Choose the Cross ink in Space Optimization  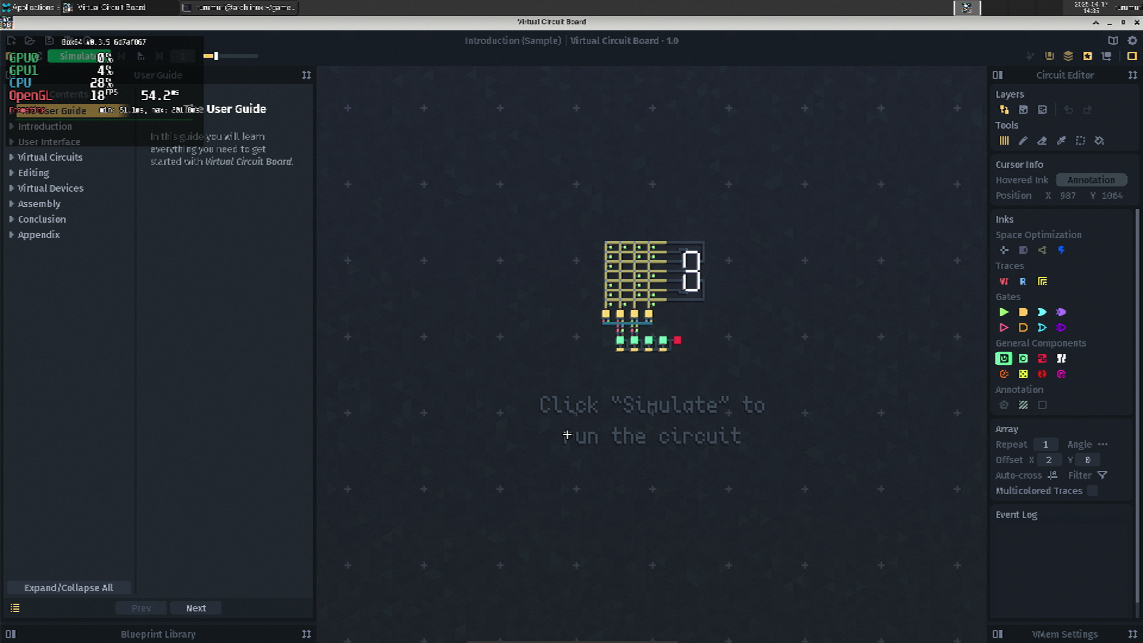1004,250
